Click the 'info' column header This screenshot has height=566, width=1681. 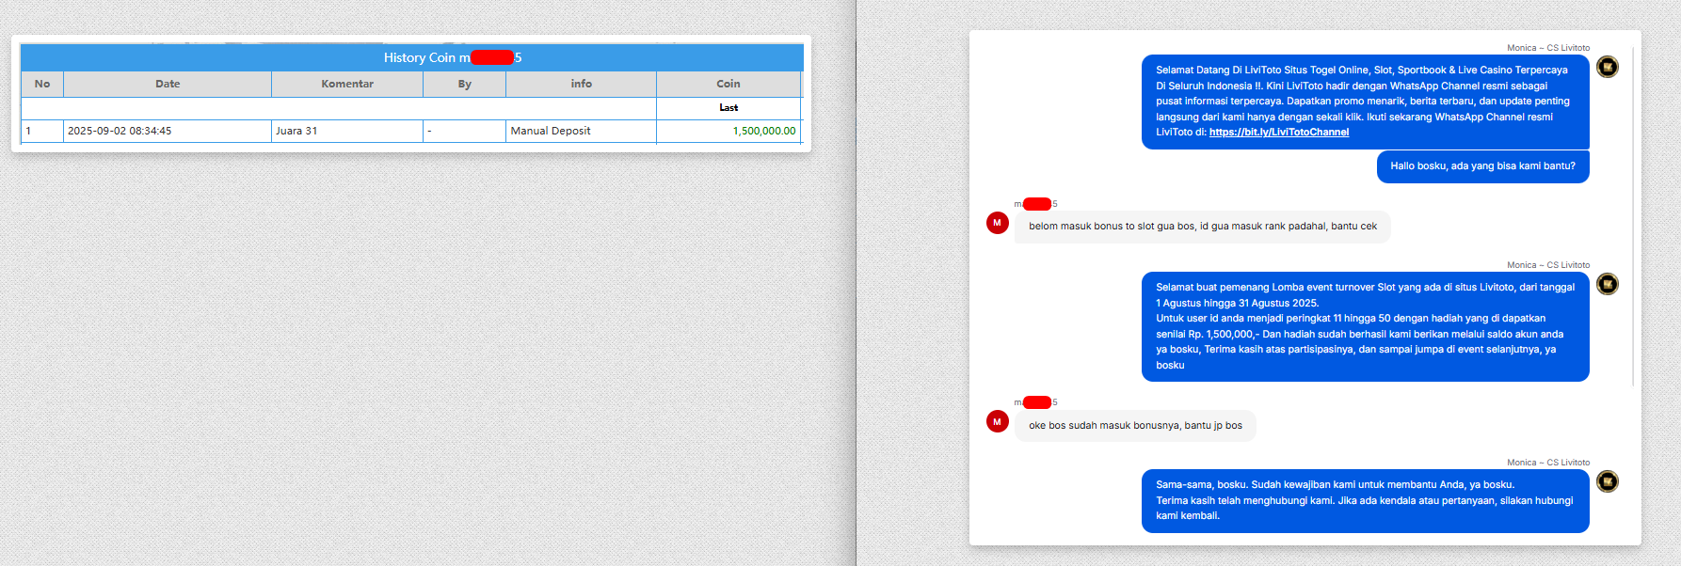click(582, 85)
